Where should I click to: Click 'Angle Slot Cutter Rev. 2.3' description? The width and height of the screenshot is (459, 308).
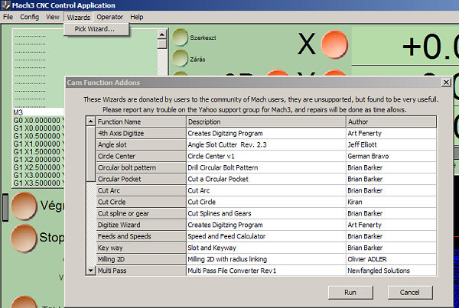(265, 144)
